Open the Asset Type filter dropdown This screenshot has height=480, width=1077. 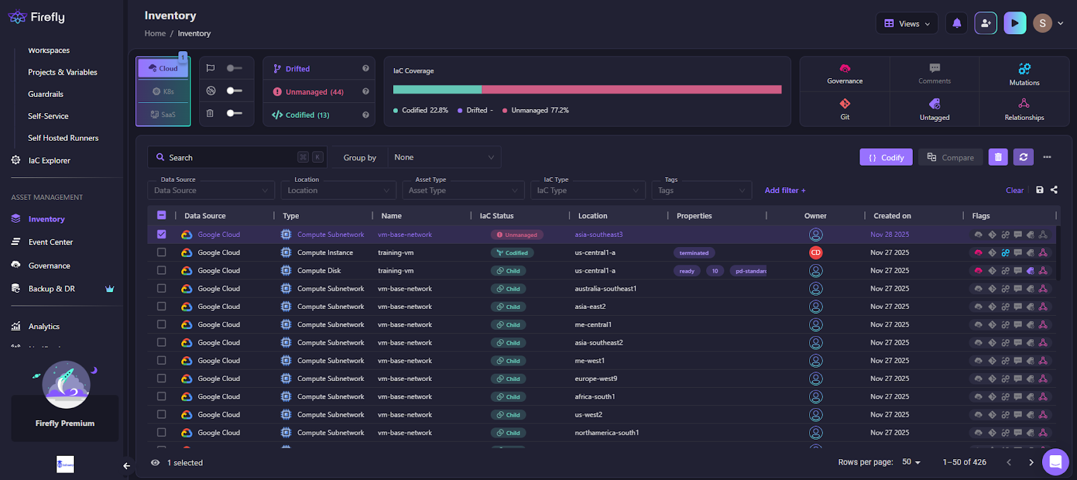click(x=463, y=191)
